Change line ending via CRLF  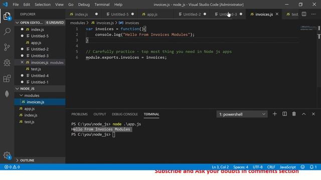coord(271,167)
